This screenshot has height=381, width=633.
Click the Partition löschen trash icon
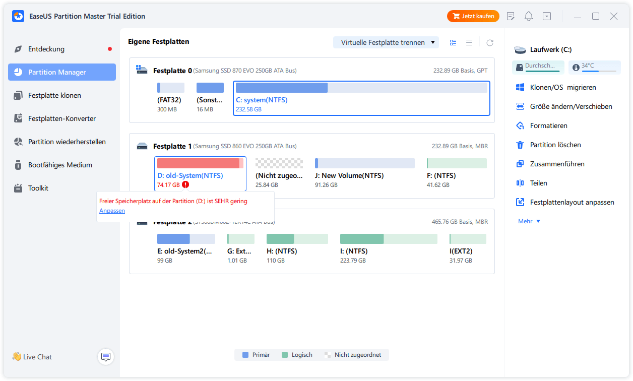(520, 145)
